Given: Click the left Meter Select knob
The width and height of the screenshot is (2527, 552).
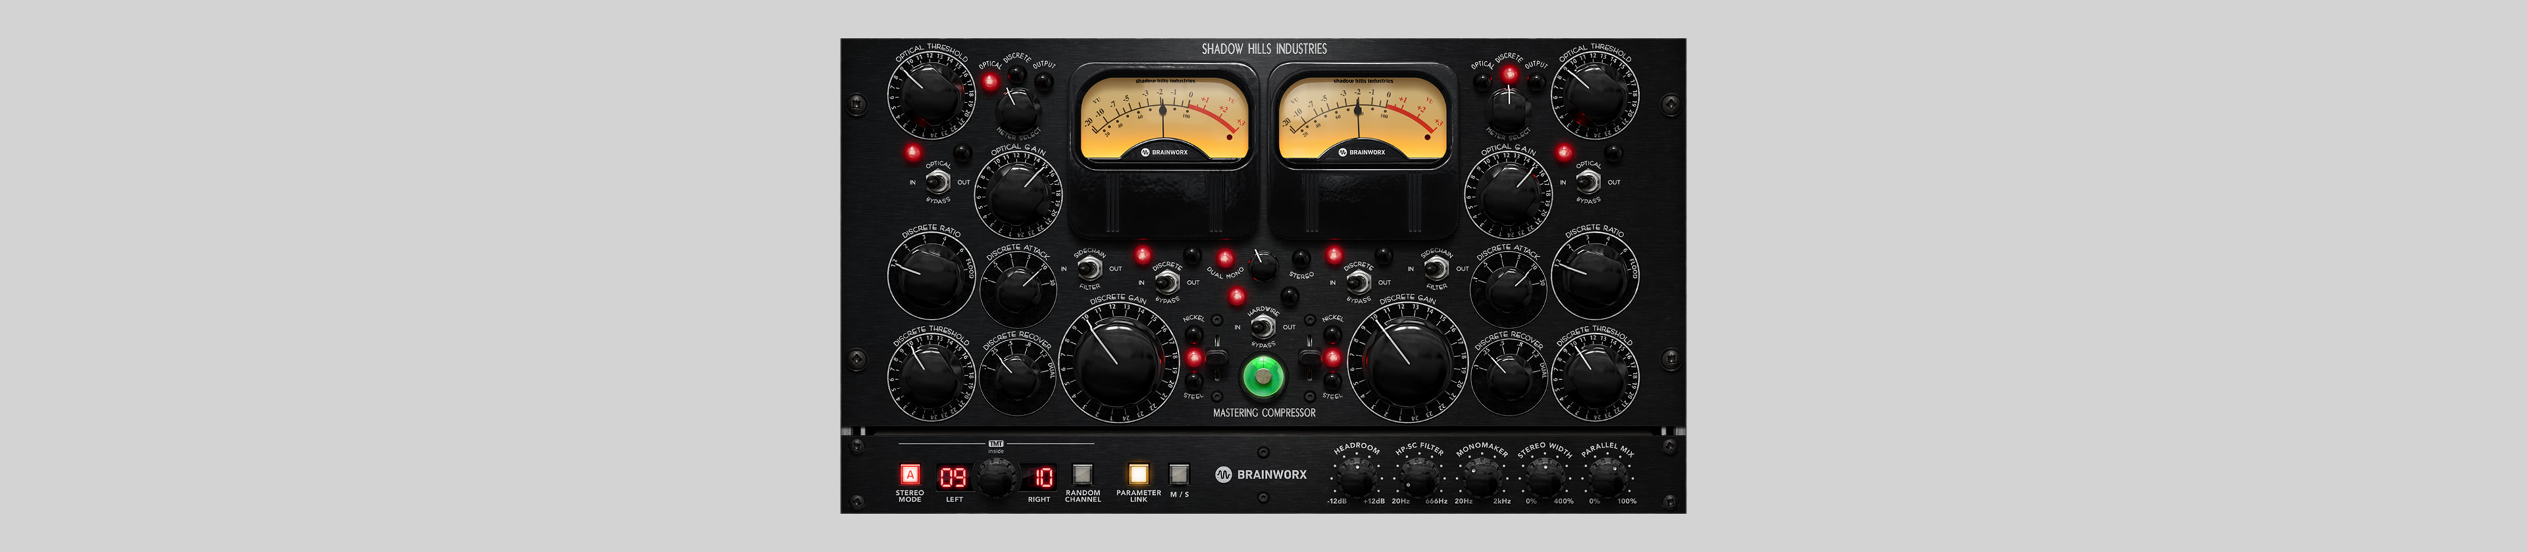Looking at the screenshot, I should [1017, 104].
